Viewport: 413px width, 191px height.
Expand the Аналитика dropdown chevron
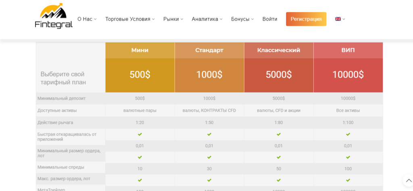(221, 19)
